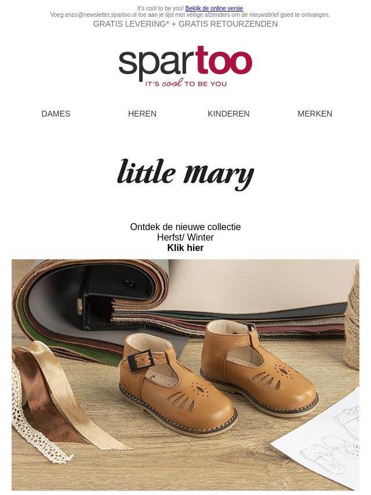Click the Spartoo logo
371x495 pixels.
click(185, 67)
